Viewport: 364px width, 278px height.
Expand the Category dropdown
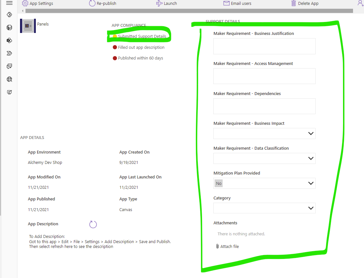(310, 208)
